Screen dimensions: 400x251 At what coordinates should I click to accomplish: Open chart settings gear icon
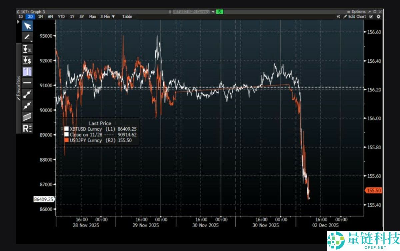[378, 17]
